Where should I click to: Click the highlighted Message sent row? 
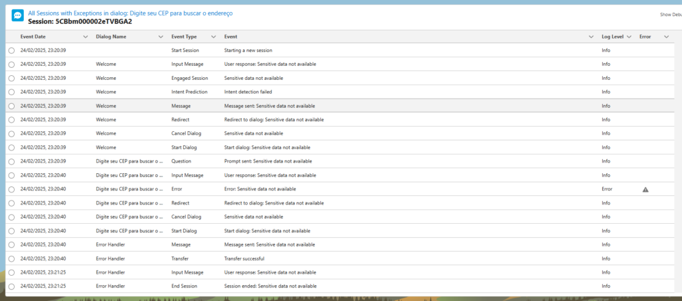pos(269,106)
